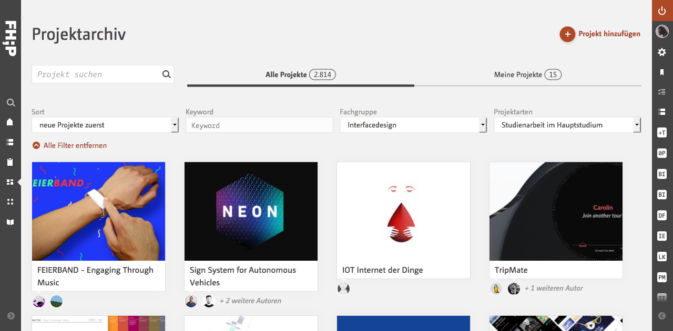
Task: Click the 'Projektarchiv' page heading
Action: [x=79, y=35]
